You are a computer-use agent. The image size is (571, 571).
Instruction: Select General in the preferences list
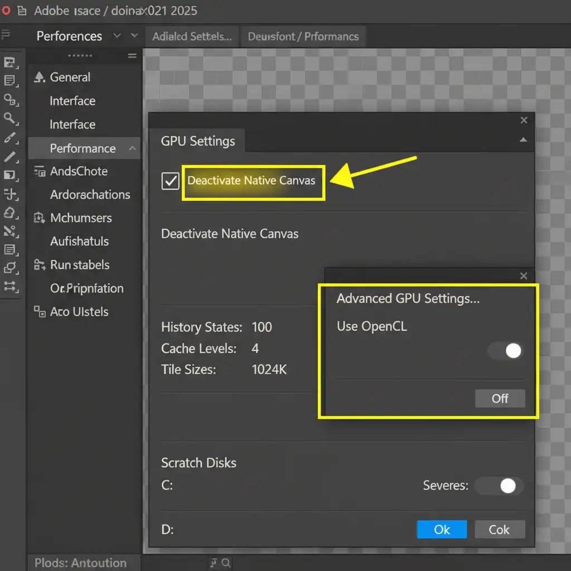click(70, 78)
